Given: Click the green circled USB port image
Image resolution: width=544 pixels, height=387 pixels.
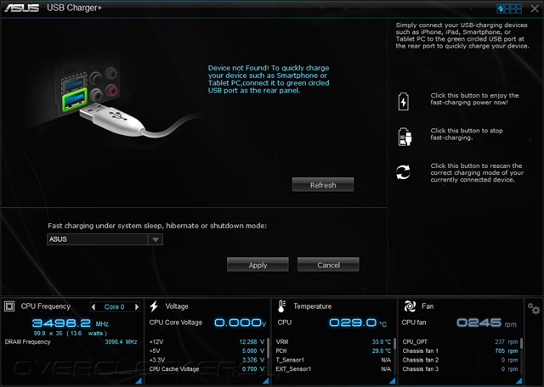Looking at the screenshot, I should (x=74, y=100).
